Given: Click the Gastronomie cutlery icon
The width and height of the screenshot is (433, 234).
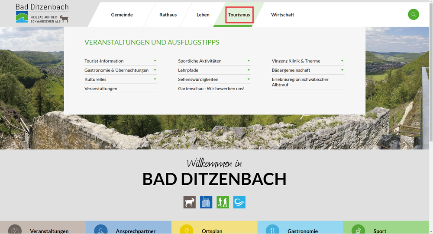Looking at the screenshot, I should 272,230.
